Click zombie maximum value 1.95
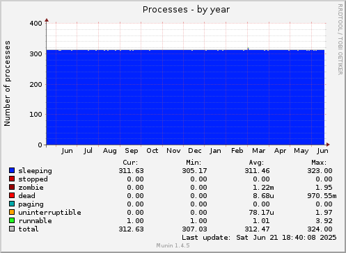 pos(324,188)
